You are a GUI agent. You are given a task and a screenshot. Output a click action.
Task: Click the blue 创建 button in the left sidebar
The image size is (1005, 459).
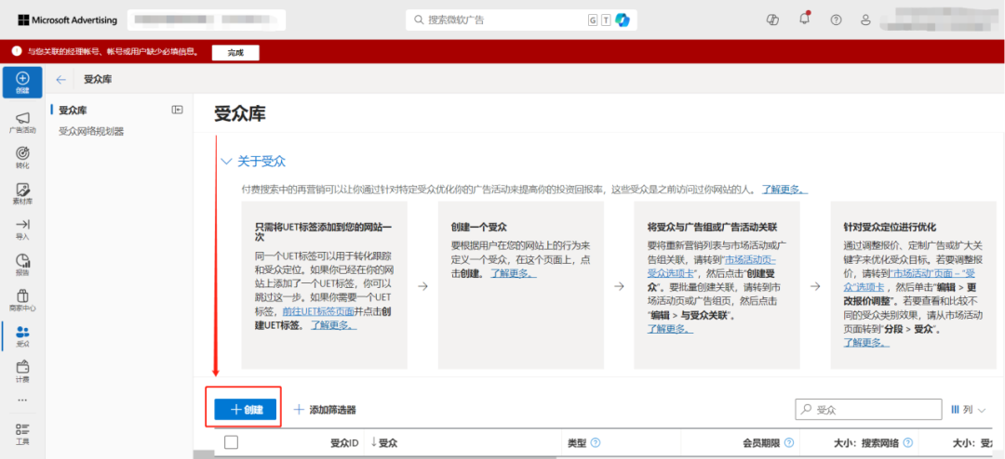click(x=22, y=82)
